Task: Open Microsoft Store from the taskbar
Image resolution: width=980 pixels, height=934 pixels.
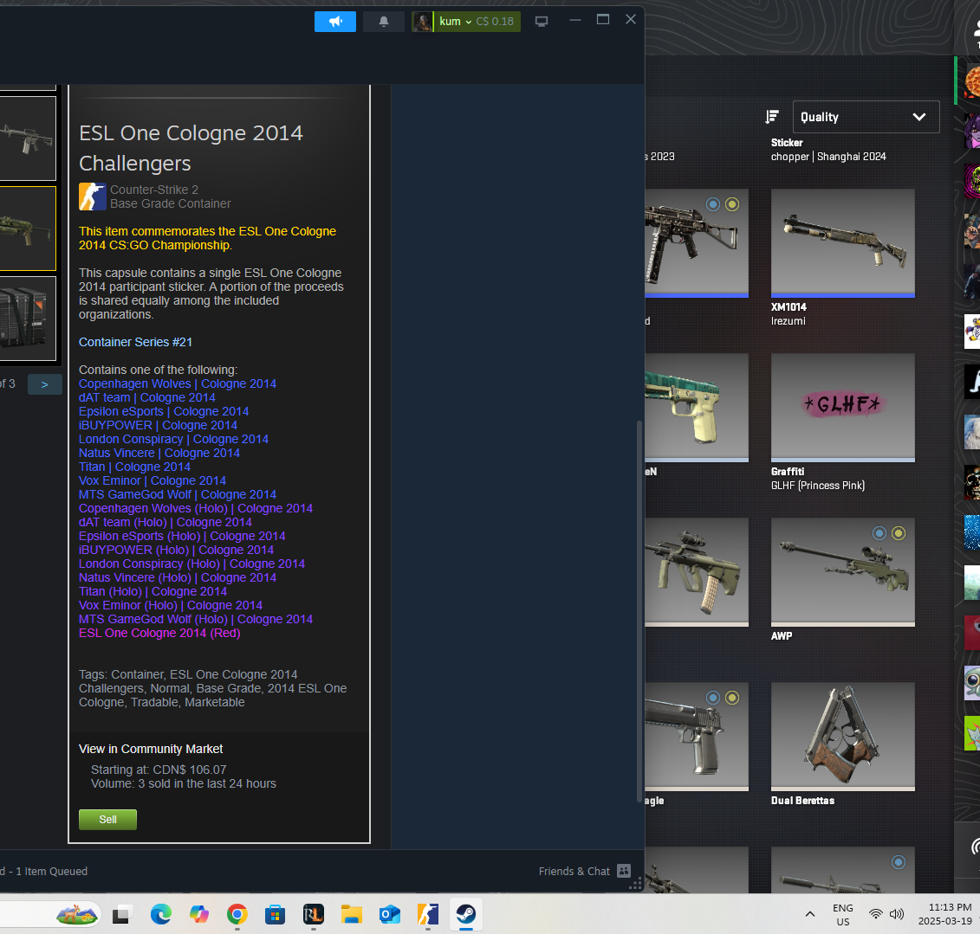Action: tap(275, 915)
